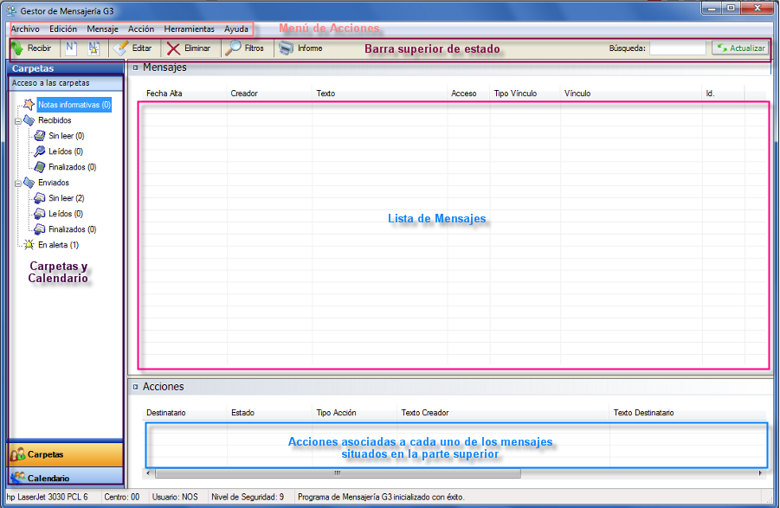780x508 pixels.
Task: Click Recibidos folder icon
Action: [29, 120]
